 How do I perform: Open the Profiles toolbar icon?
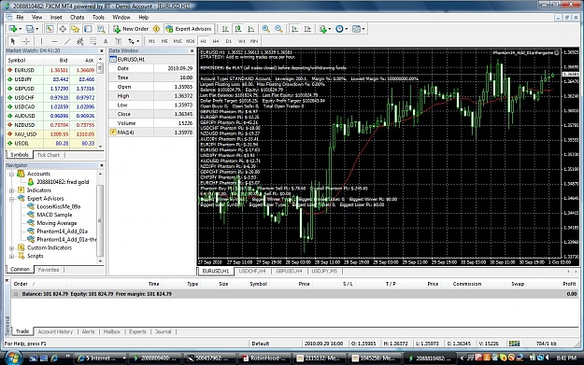coord(30,29)
